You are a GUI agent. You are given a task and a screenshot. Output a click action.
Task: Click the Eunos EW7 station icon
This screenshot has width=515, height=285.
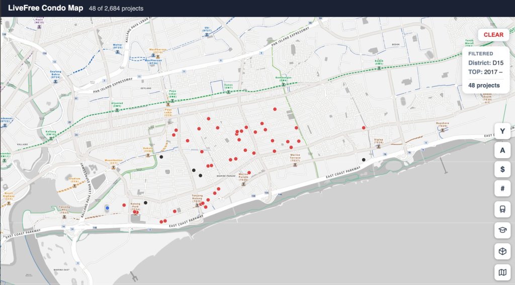pos(228,92)
